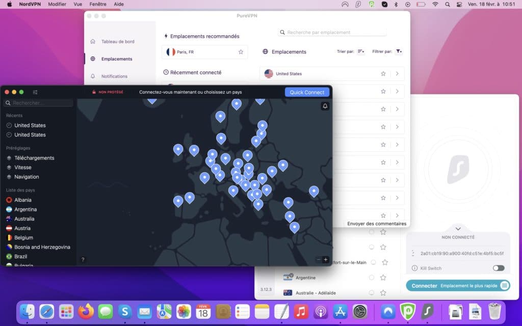The width and height of the screenshot is (522, 326).
Task: Focus PureVPN Recherche par emplacement field
Action: tap(332, 32)
